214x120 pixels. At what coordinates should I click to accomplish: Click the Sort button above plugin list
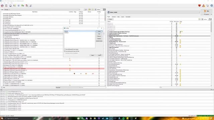(110, 19)
